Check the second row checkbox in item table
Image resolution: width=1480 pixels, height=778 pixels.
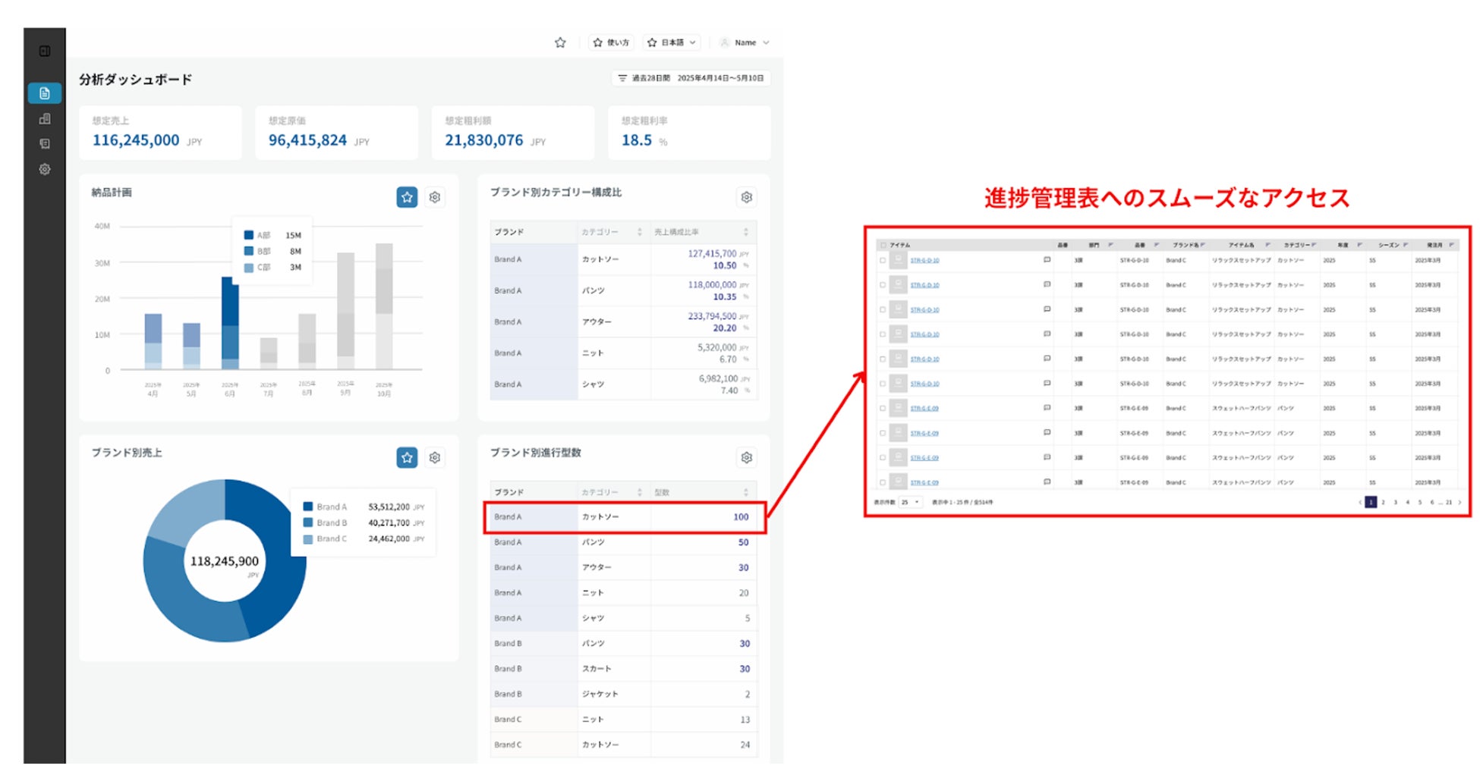click(883, 285)
